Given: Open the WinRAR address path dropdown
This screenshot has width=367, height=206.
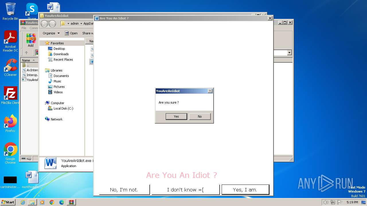Looking at the screenshot, I should (x=289, y=53).
